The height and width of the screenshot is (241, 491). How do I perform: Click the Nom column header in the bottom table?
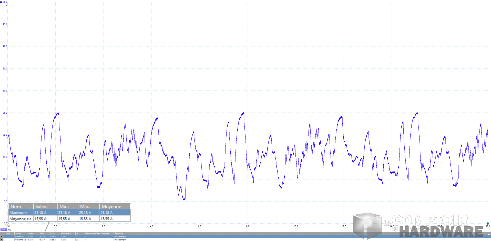click(18, 234)
